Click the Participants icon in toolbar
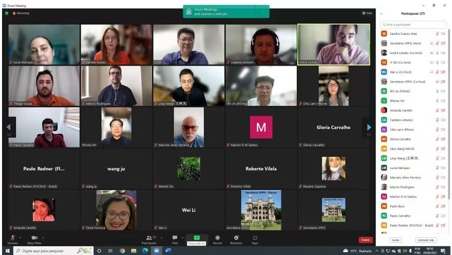Viewport: 452px width, 255px height. (148, 238)
